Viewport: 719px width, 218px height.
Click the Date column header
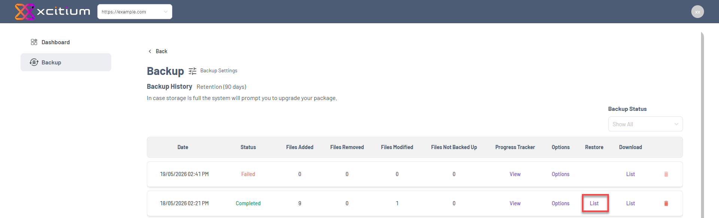(183, 147)
